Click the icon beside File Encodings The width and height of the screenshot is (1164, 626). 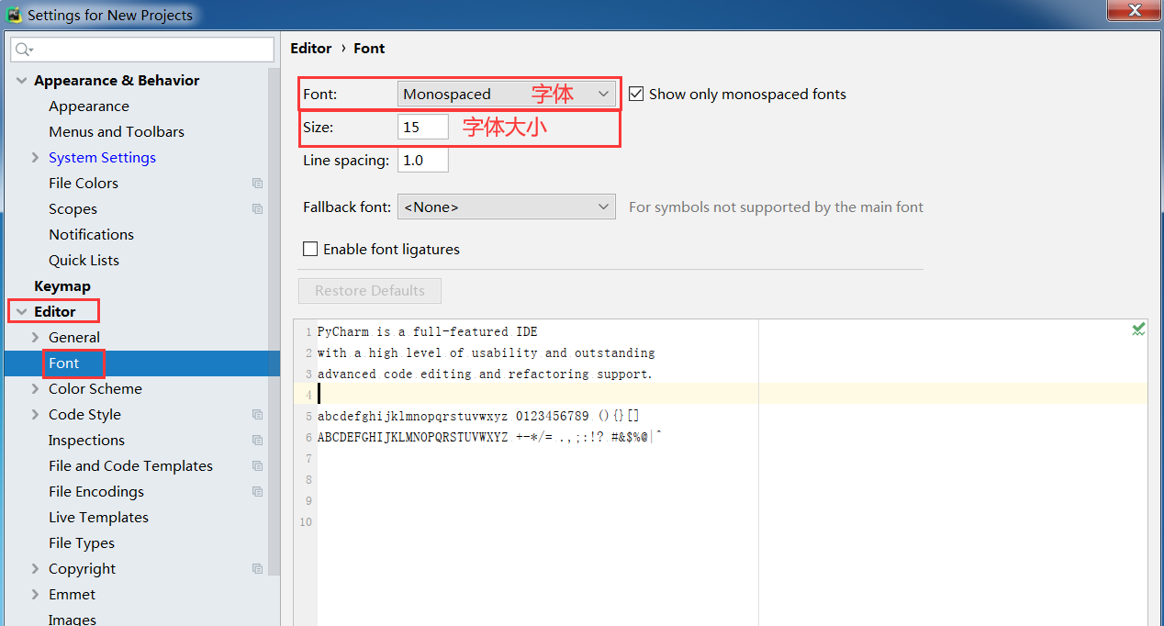257,491
